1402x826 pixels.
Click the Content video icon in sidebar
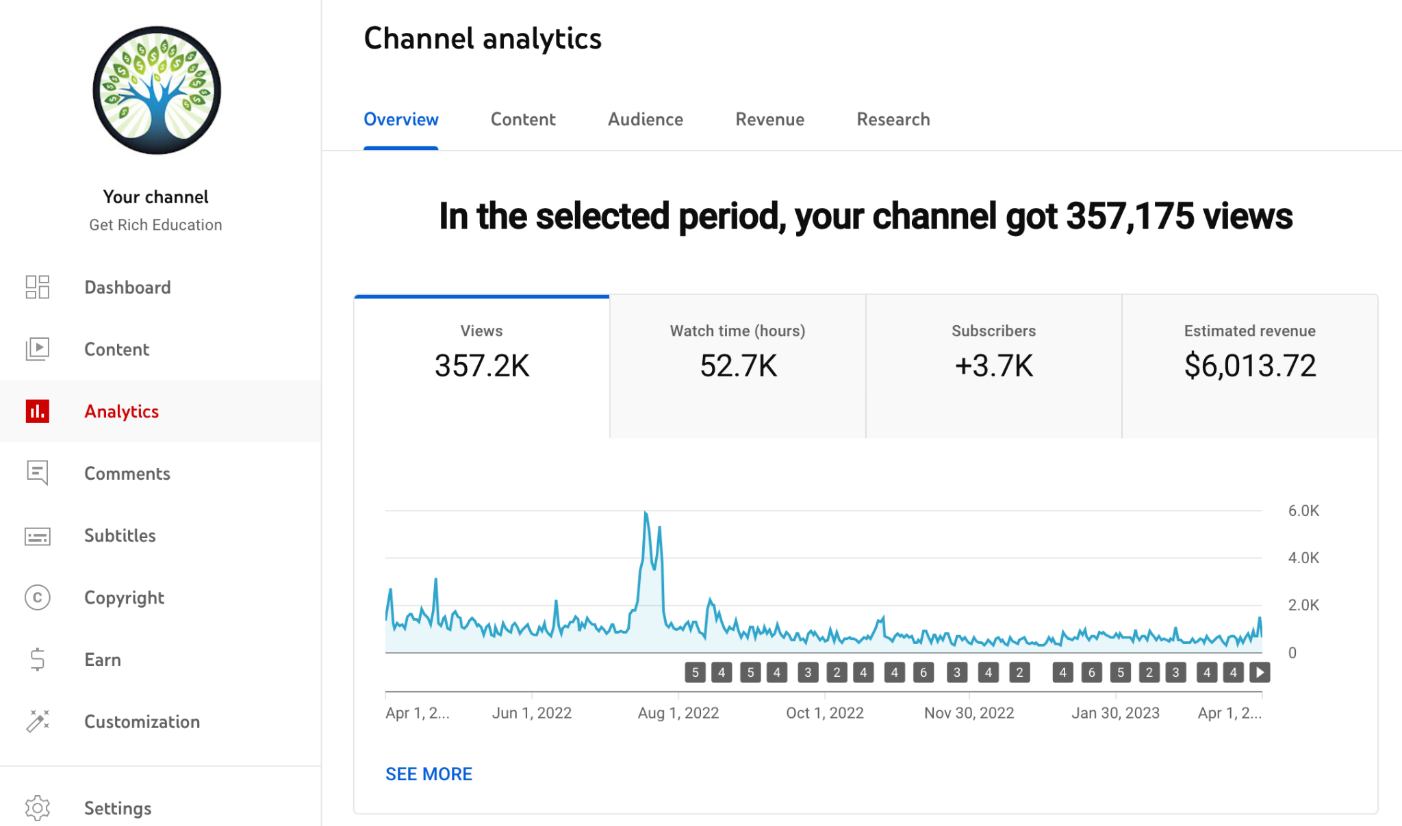tap(38, 349)
